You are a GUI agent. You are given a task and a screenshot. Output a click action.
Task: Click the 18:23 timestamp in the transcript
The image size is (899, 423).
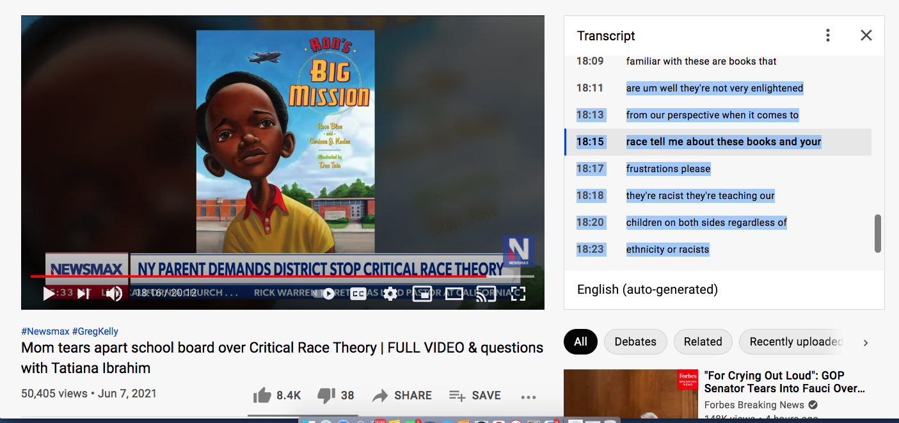590,250
